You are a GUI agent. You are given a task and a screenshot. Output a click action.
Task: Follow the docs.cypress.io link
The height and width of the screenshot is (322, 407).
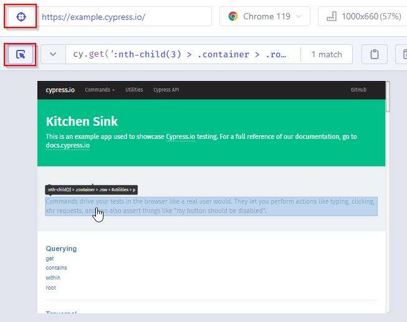click(68, 145)
